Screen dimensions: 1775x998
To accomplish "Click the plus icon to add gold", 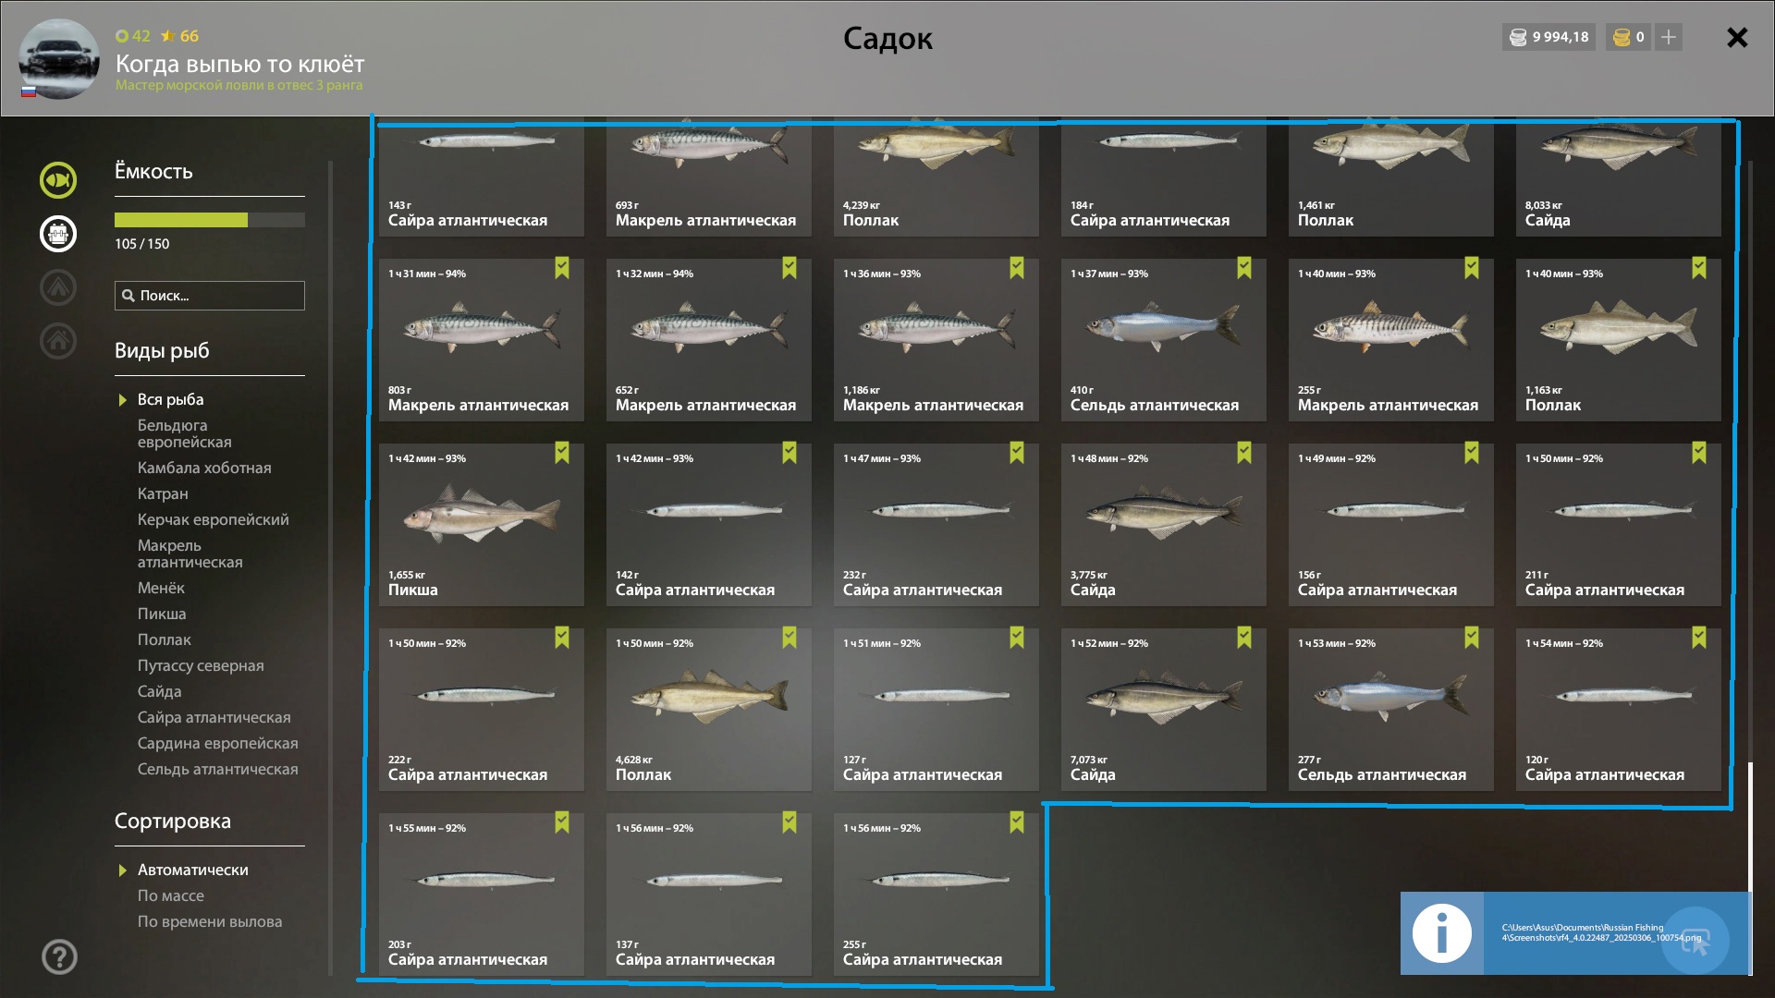I will click(1669, 37).
